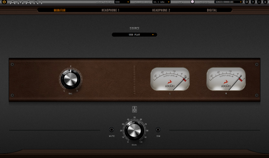
Task: Click the SOURCE label text
Action: [134, 29]
